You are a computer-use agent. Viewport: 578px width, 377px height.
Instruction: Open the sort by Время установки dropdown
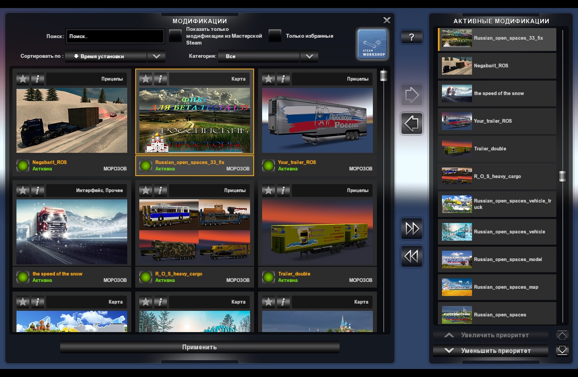point(106,56)
